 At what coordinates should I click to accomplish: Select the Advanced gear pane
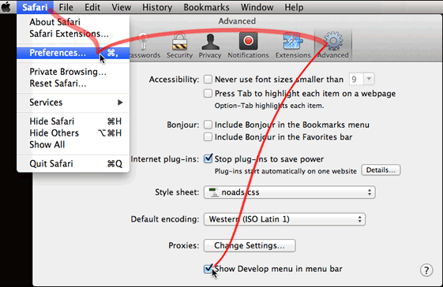coord(333,45)
